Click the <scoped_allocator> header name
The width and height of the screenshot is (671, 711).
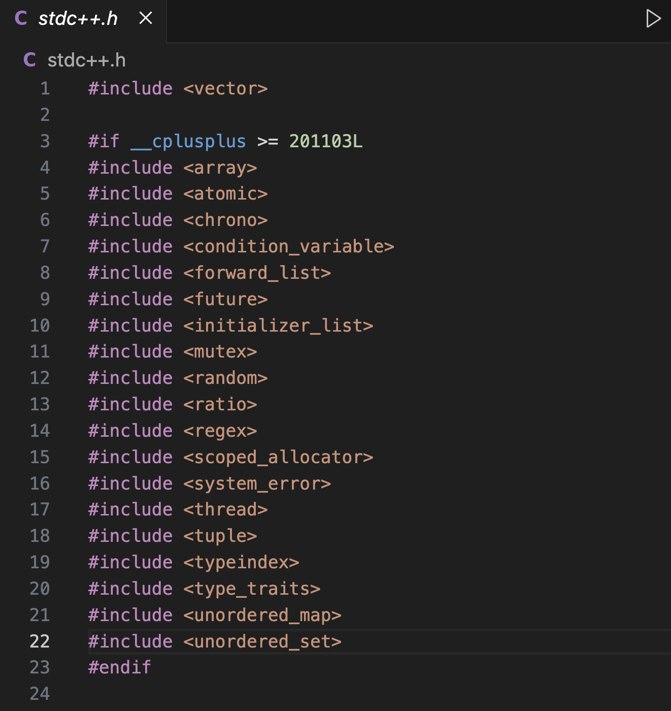pyautogui.click(x=278, y=457)
